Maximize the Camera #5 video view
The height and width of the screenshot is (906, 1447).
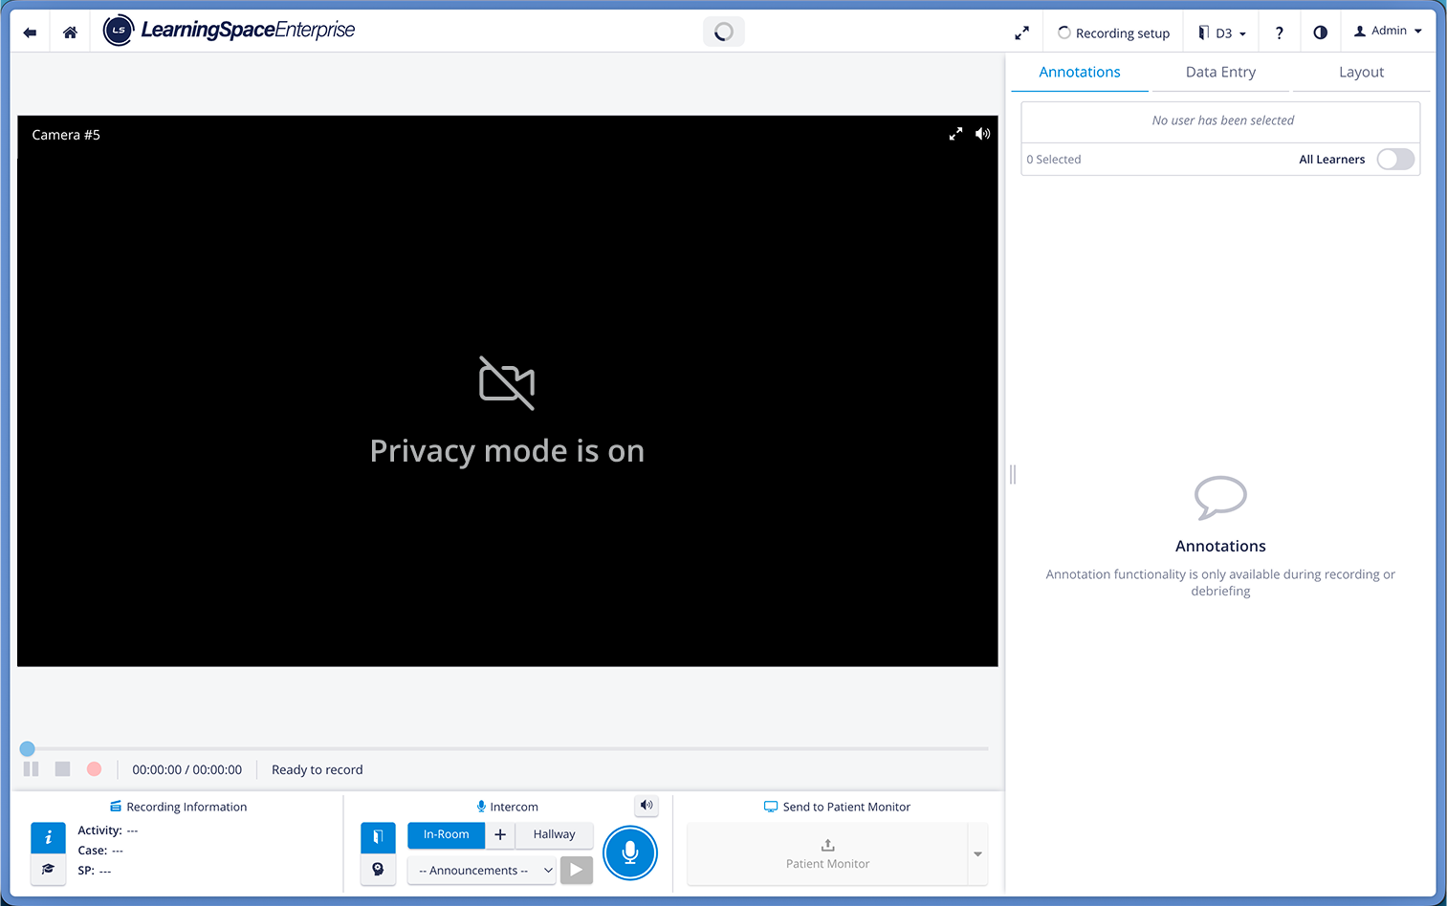click(955, 134)
